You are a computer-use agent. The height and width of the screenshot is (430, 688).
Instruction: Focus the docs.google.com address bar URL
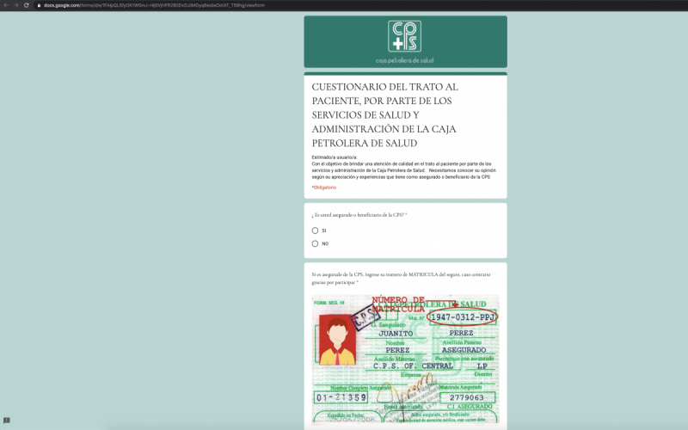click(154, 5)
